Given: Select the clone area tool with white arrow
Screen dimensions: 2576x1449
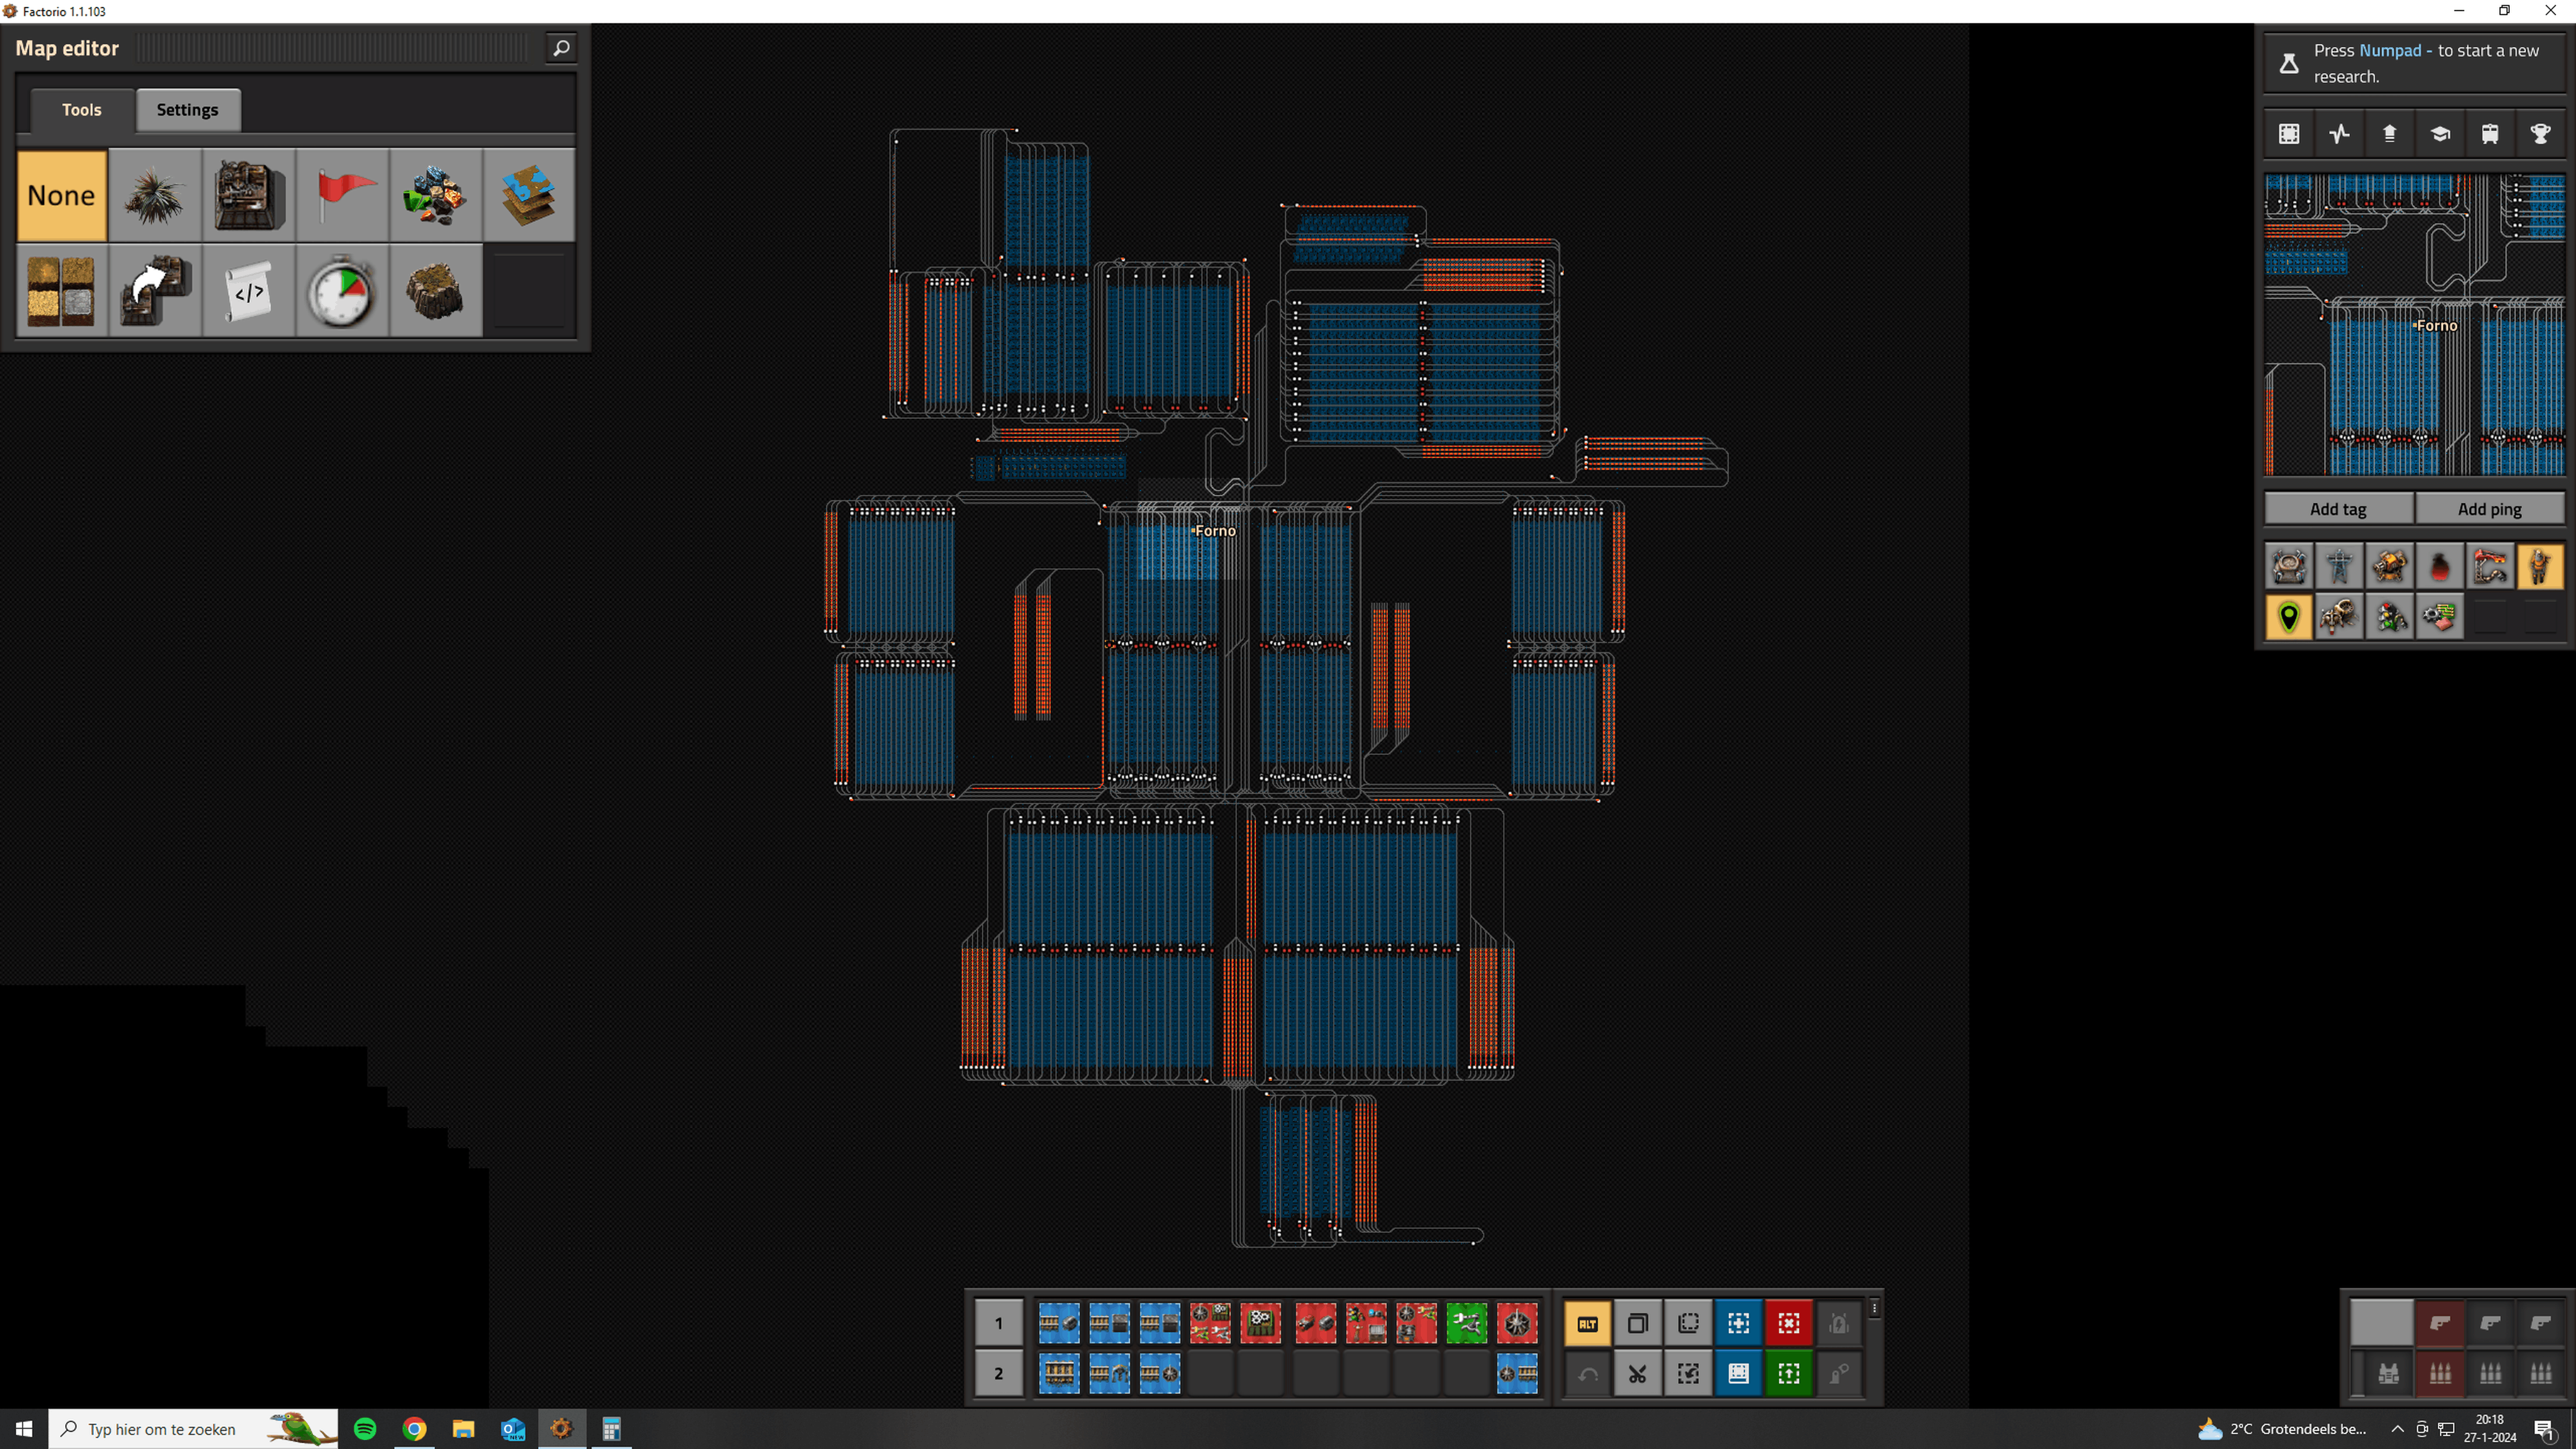Looking at the screenshot, I should click(x=155, y=290).
